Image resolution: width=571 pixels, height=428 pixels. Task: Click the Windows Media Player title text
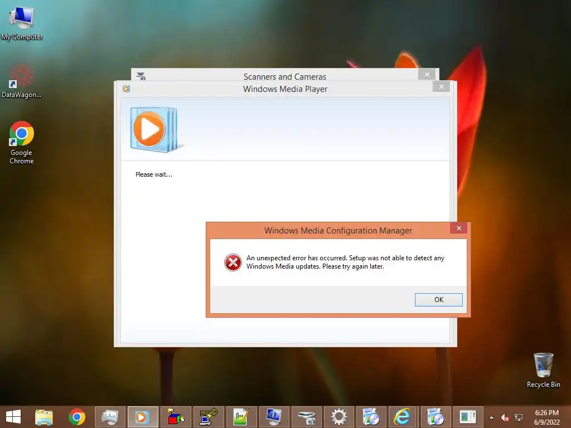coord(285,89)
